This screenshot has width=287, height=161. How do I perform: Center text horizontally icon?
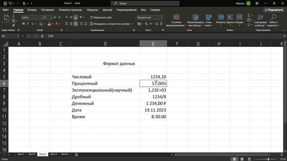point(71,24)
